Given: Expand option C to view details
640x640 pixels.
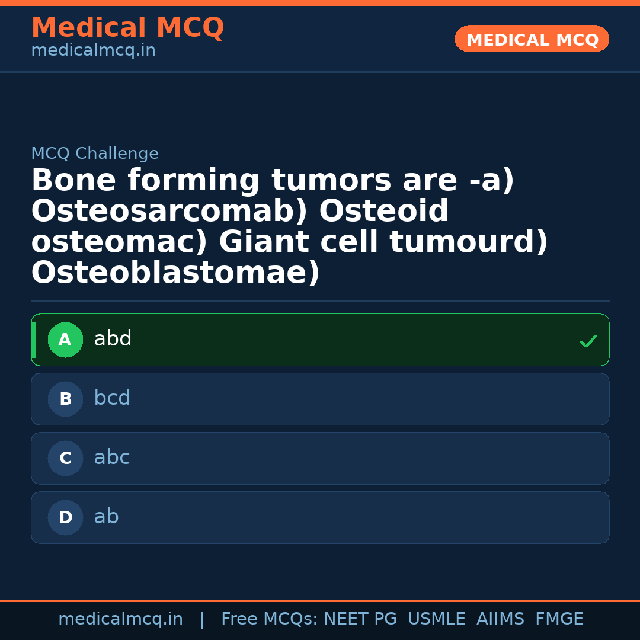Looking at the screenshot, I should [320, 458].
